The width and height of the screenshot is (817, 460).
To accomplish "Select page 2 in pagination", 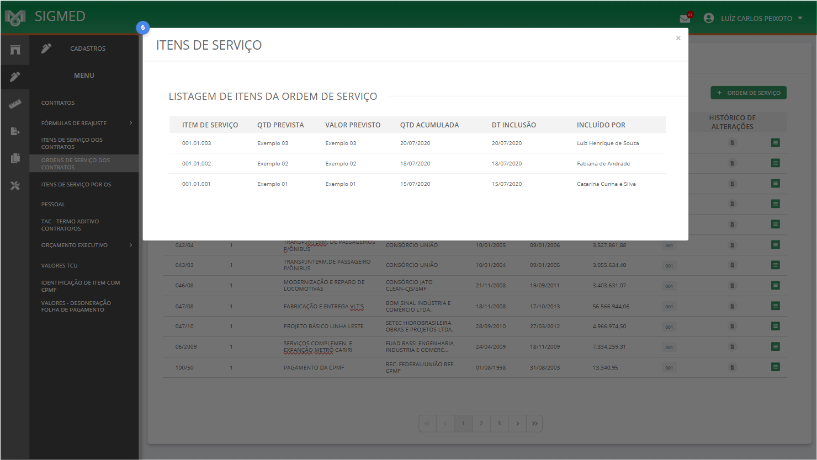I will click(x=481, y=424).
